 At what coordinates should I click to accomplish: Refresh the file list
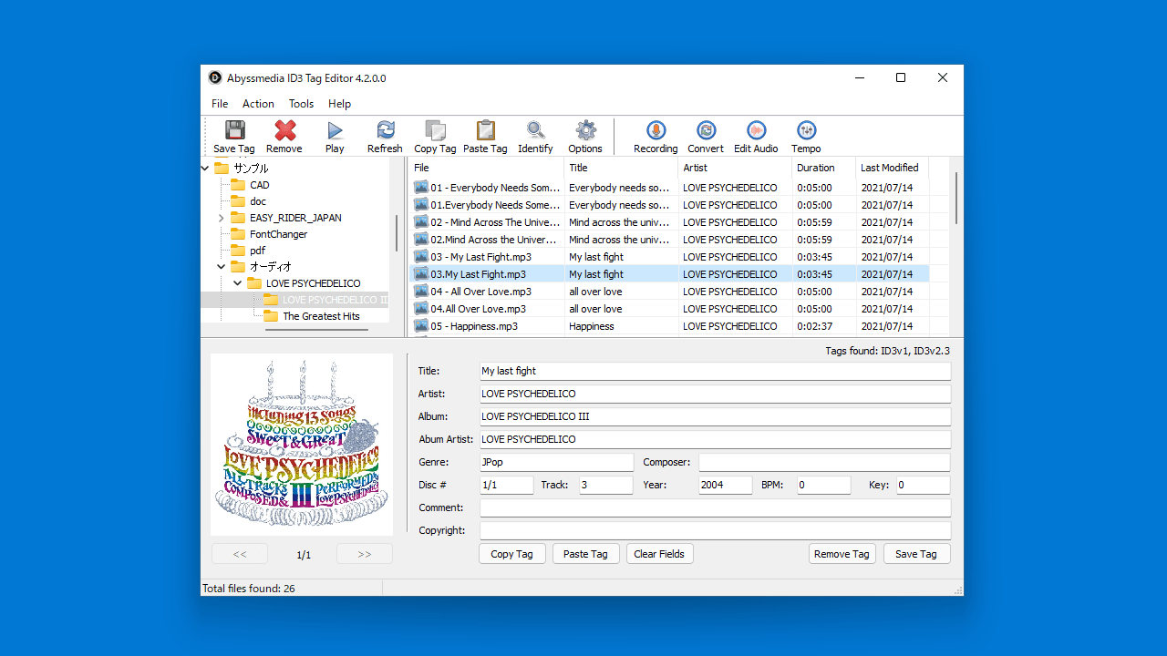[x=385, y=130]
